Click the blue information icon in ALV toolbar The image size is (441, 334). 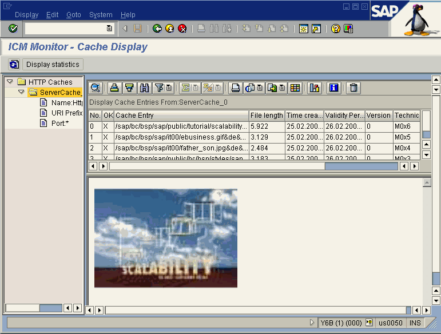click(334, 88)
